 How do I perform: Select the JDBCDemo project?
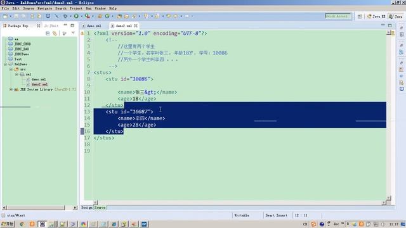pos(22,54)
